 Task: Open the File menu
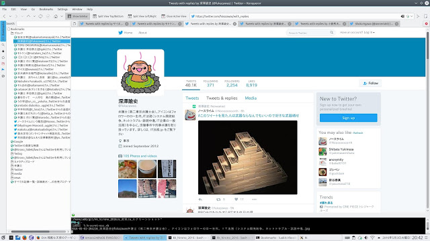coord(5,9)
